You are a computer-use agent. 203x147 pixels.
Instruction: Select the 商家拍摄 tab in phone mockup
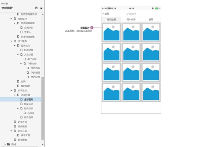[x=111, y=20]
